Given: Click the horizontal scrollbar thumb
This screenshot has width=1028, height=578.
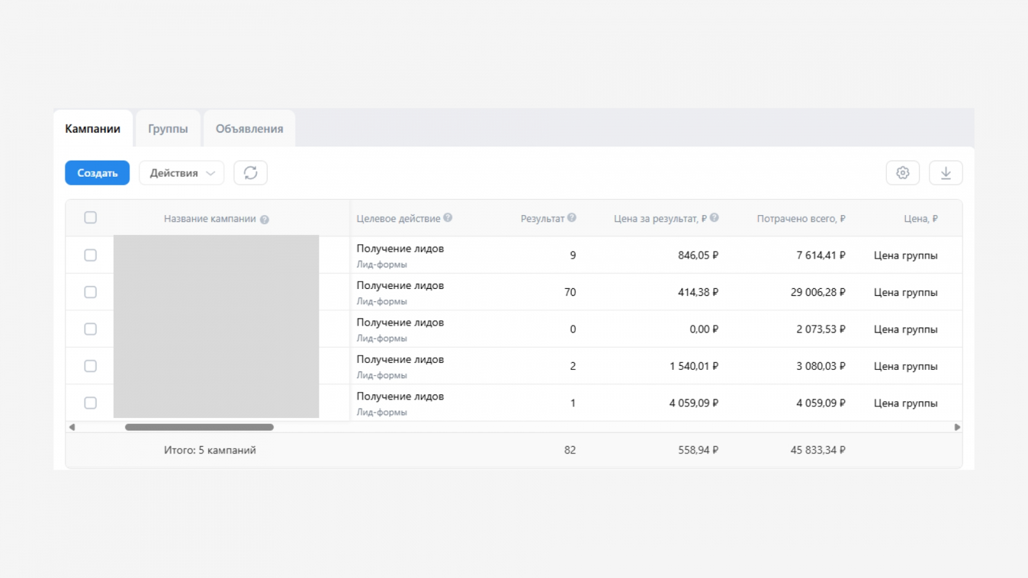Looking at the screenshot, I should point(199,427).
